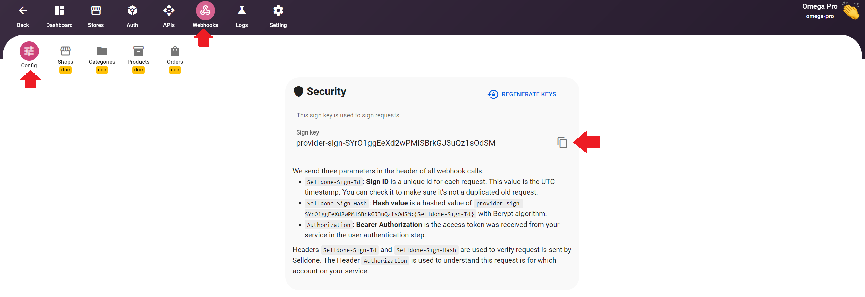Copy the sign key with copy icon
The height and width of the screenshot is (297, 865).
(562, 143)
